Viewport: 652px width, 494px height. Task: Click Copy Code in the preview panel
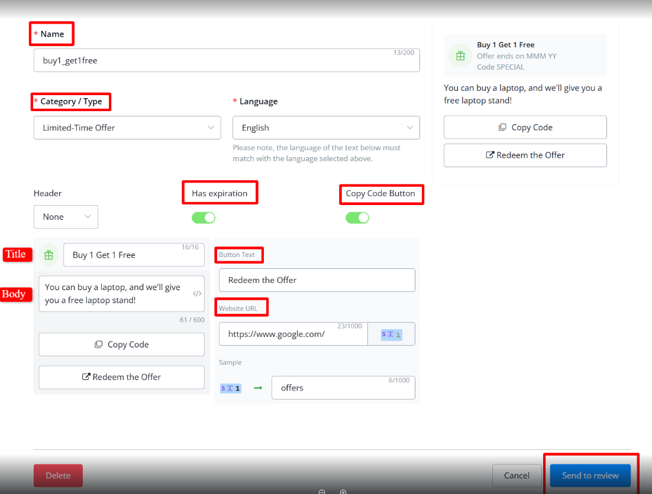tap(525, 127)
